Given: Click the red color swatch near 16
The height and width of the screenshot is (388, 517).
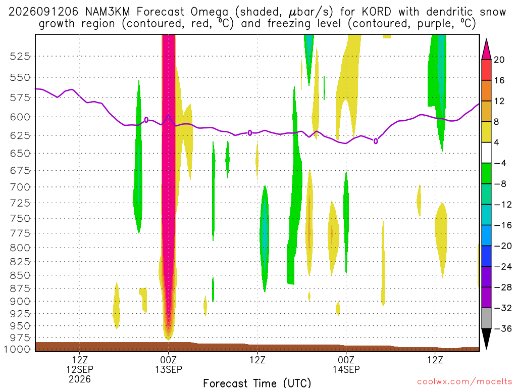Looking at the screenshot, I should tap(486, 70).
